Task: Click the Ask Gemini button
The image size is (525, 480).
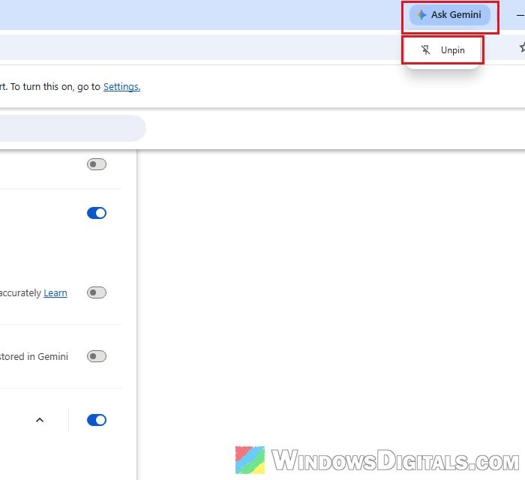Action: tap(450, 15)
